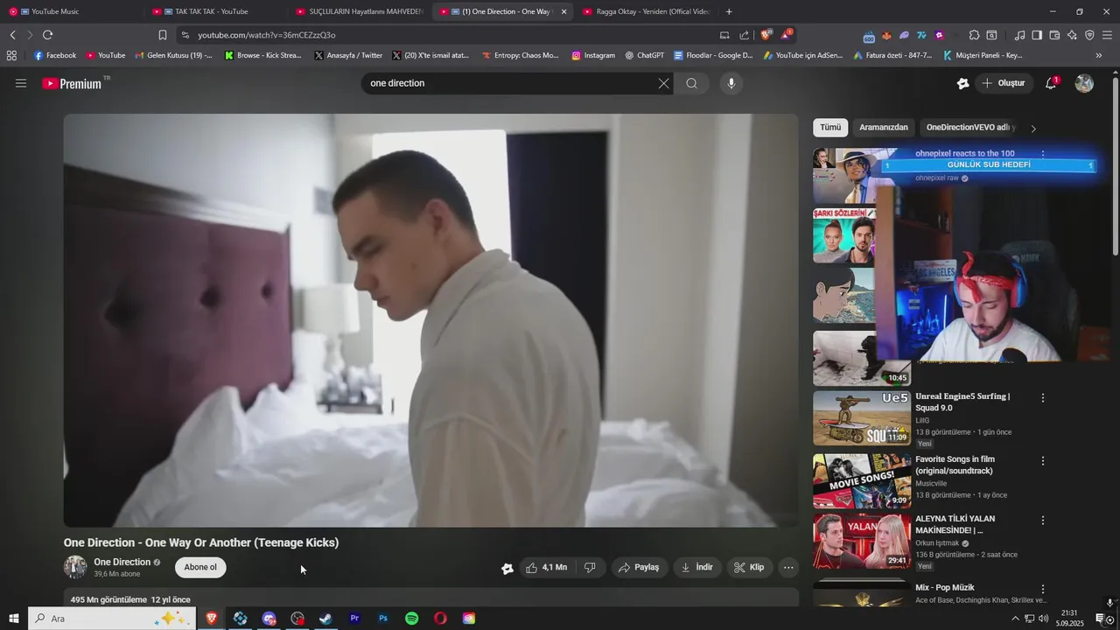Click the İndir download button
The height and width of the screenshot is (630, 1120).
coord(696,567)
